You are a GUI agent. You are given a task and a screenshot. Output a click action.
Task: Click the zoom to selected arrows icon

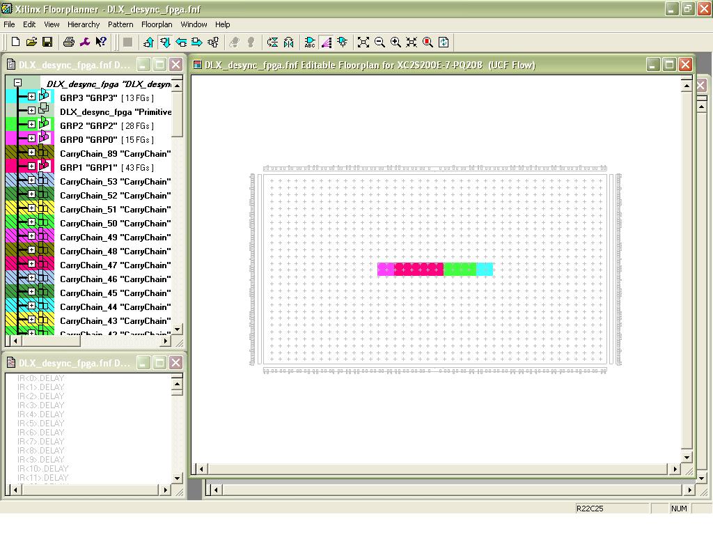(x=412, y=42)
